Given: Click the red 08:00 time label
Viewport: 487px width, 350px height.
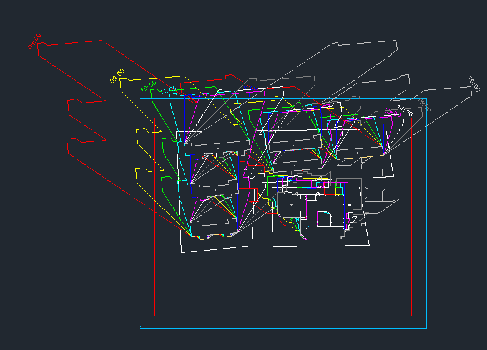Looking at the screenshot, I should [35, 41].
